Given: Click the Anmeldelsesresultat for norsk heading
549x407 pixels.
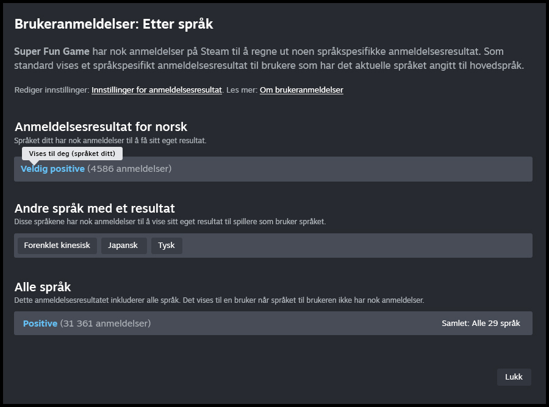Looking at the screenshot, I should pos(101,127).
